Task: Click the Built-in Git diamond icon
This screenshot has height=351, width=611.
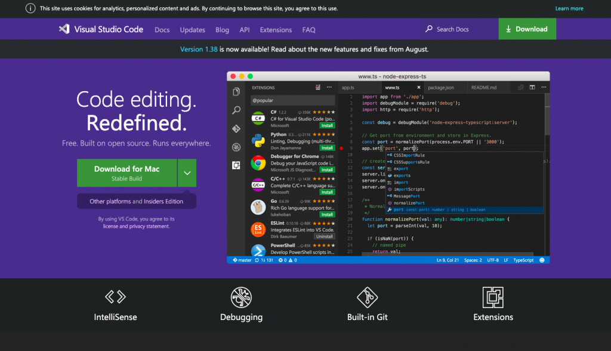Action: (x=367, y=297)
